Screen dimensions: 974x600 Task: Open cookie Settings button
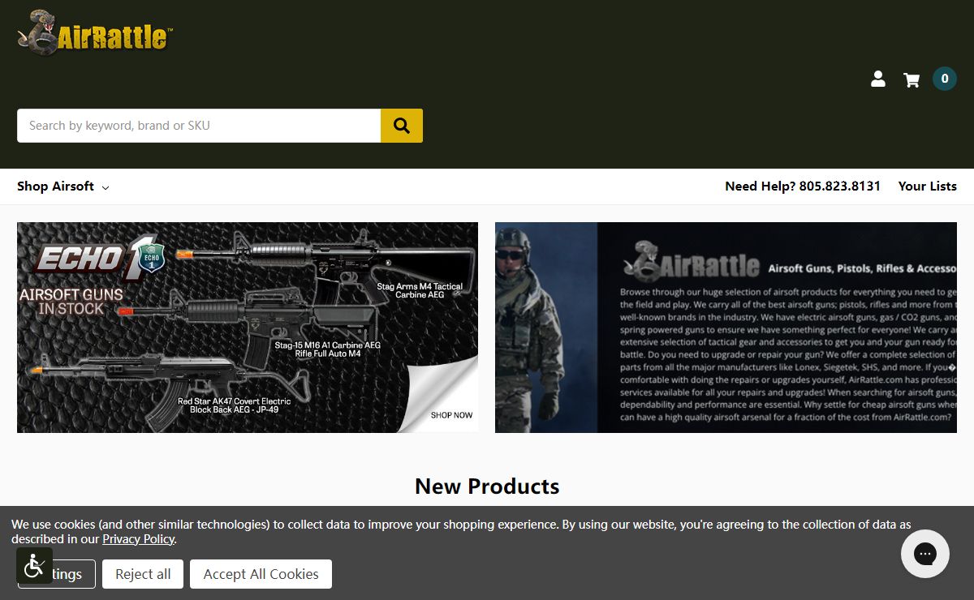[57, 574]
